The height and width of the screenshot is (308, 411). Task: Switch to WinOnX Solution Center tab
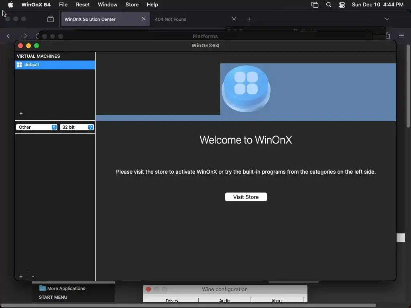pyautogui.click(x=106, y=19)
